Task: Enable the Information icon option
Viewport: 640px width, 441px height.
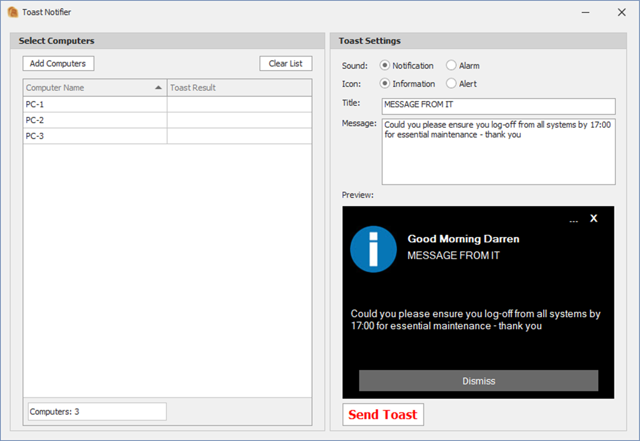Action: [385, 83]
